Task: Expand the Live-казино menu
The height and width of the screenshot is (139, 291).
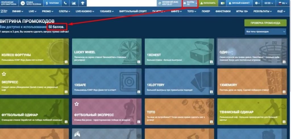Action: (x=85, y=11)
